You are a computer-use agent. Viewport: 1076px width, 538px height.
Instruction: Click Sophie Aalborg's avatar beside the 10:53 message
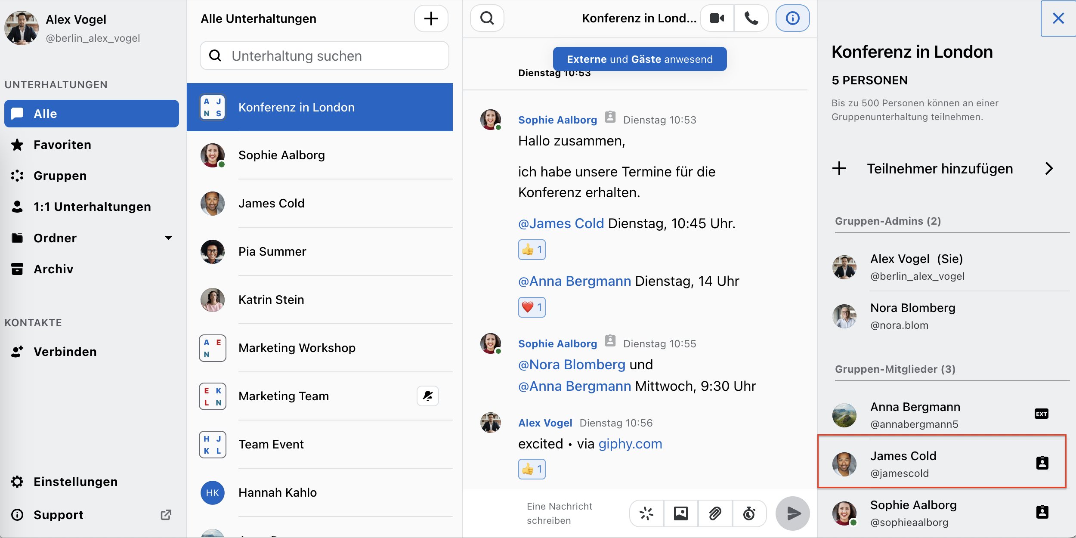point(491,120)
